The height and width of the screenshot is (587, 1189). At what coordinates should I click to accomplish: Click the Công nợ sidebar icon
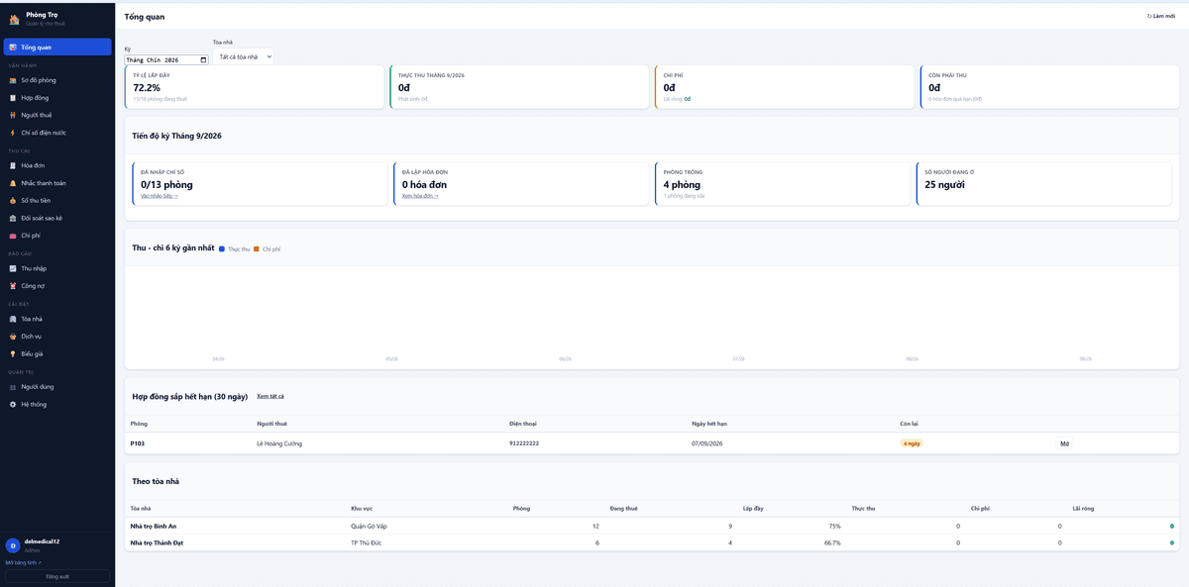tap(13, 286)
